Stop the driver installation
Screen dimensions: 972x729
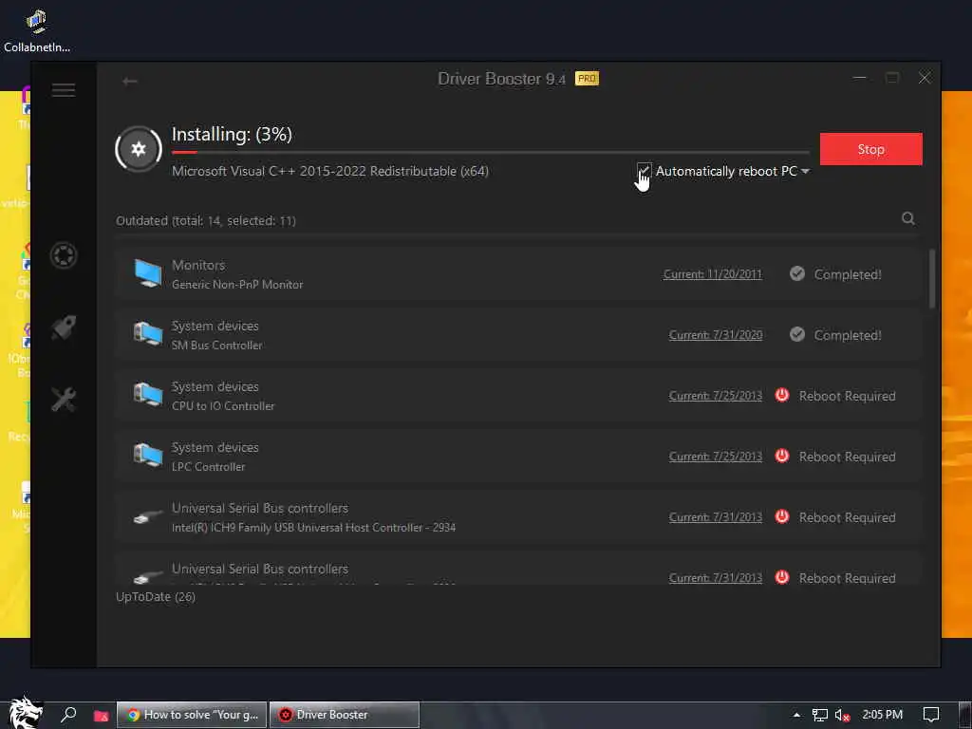(x=871, y=149)
